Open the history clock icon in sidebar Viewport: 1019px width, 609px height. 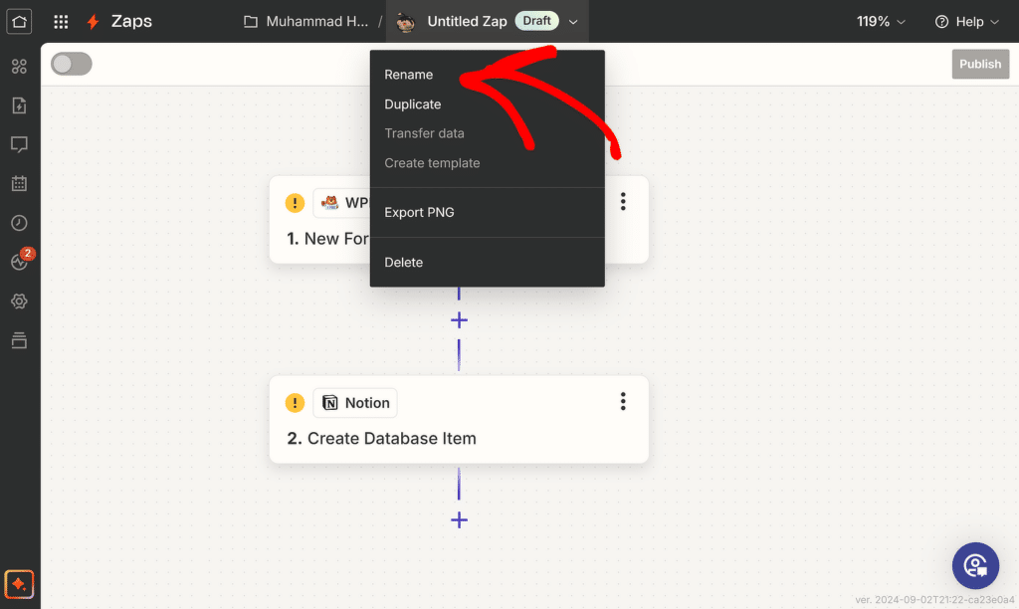(x=19, y=223)
